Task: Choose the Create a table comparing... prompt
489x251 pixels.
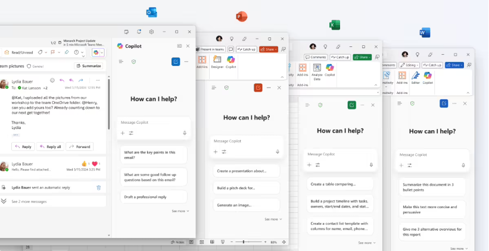Action: (340, 184)
